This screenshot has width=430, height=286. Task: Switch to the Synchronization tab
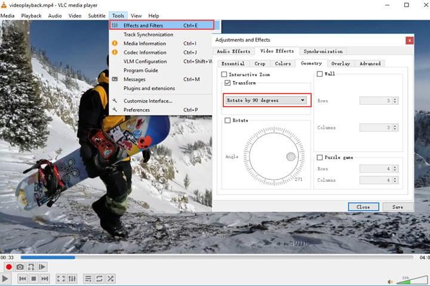coord(323,51)
